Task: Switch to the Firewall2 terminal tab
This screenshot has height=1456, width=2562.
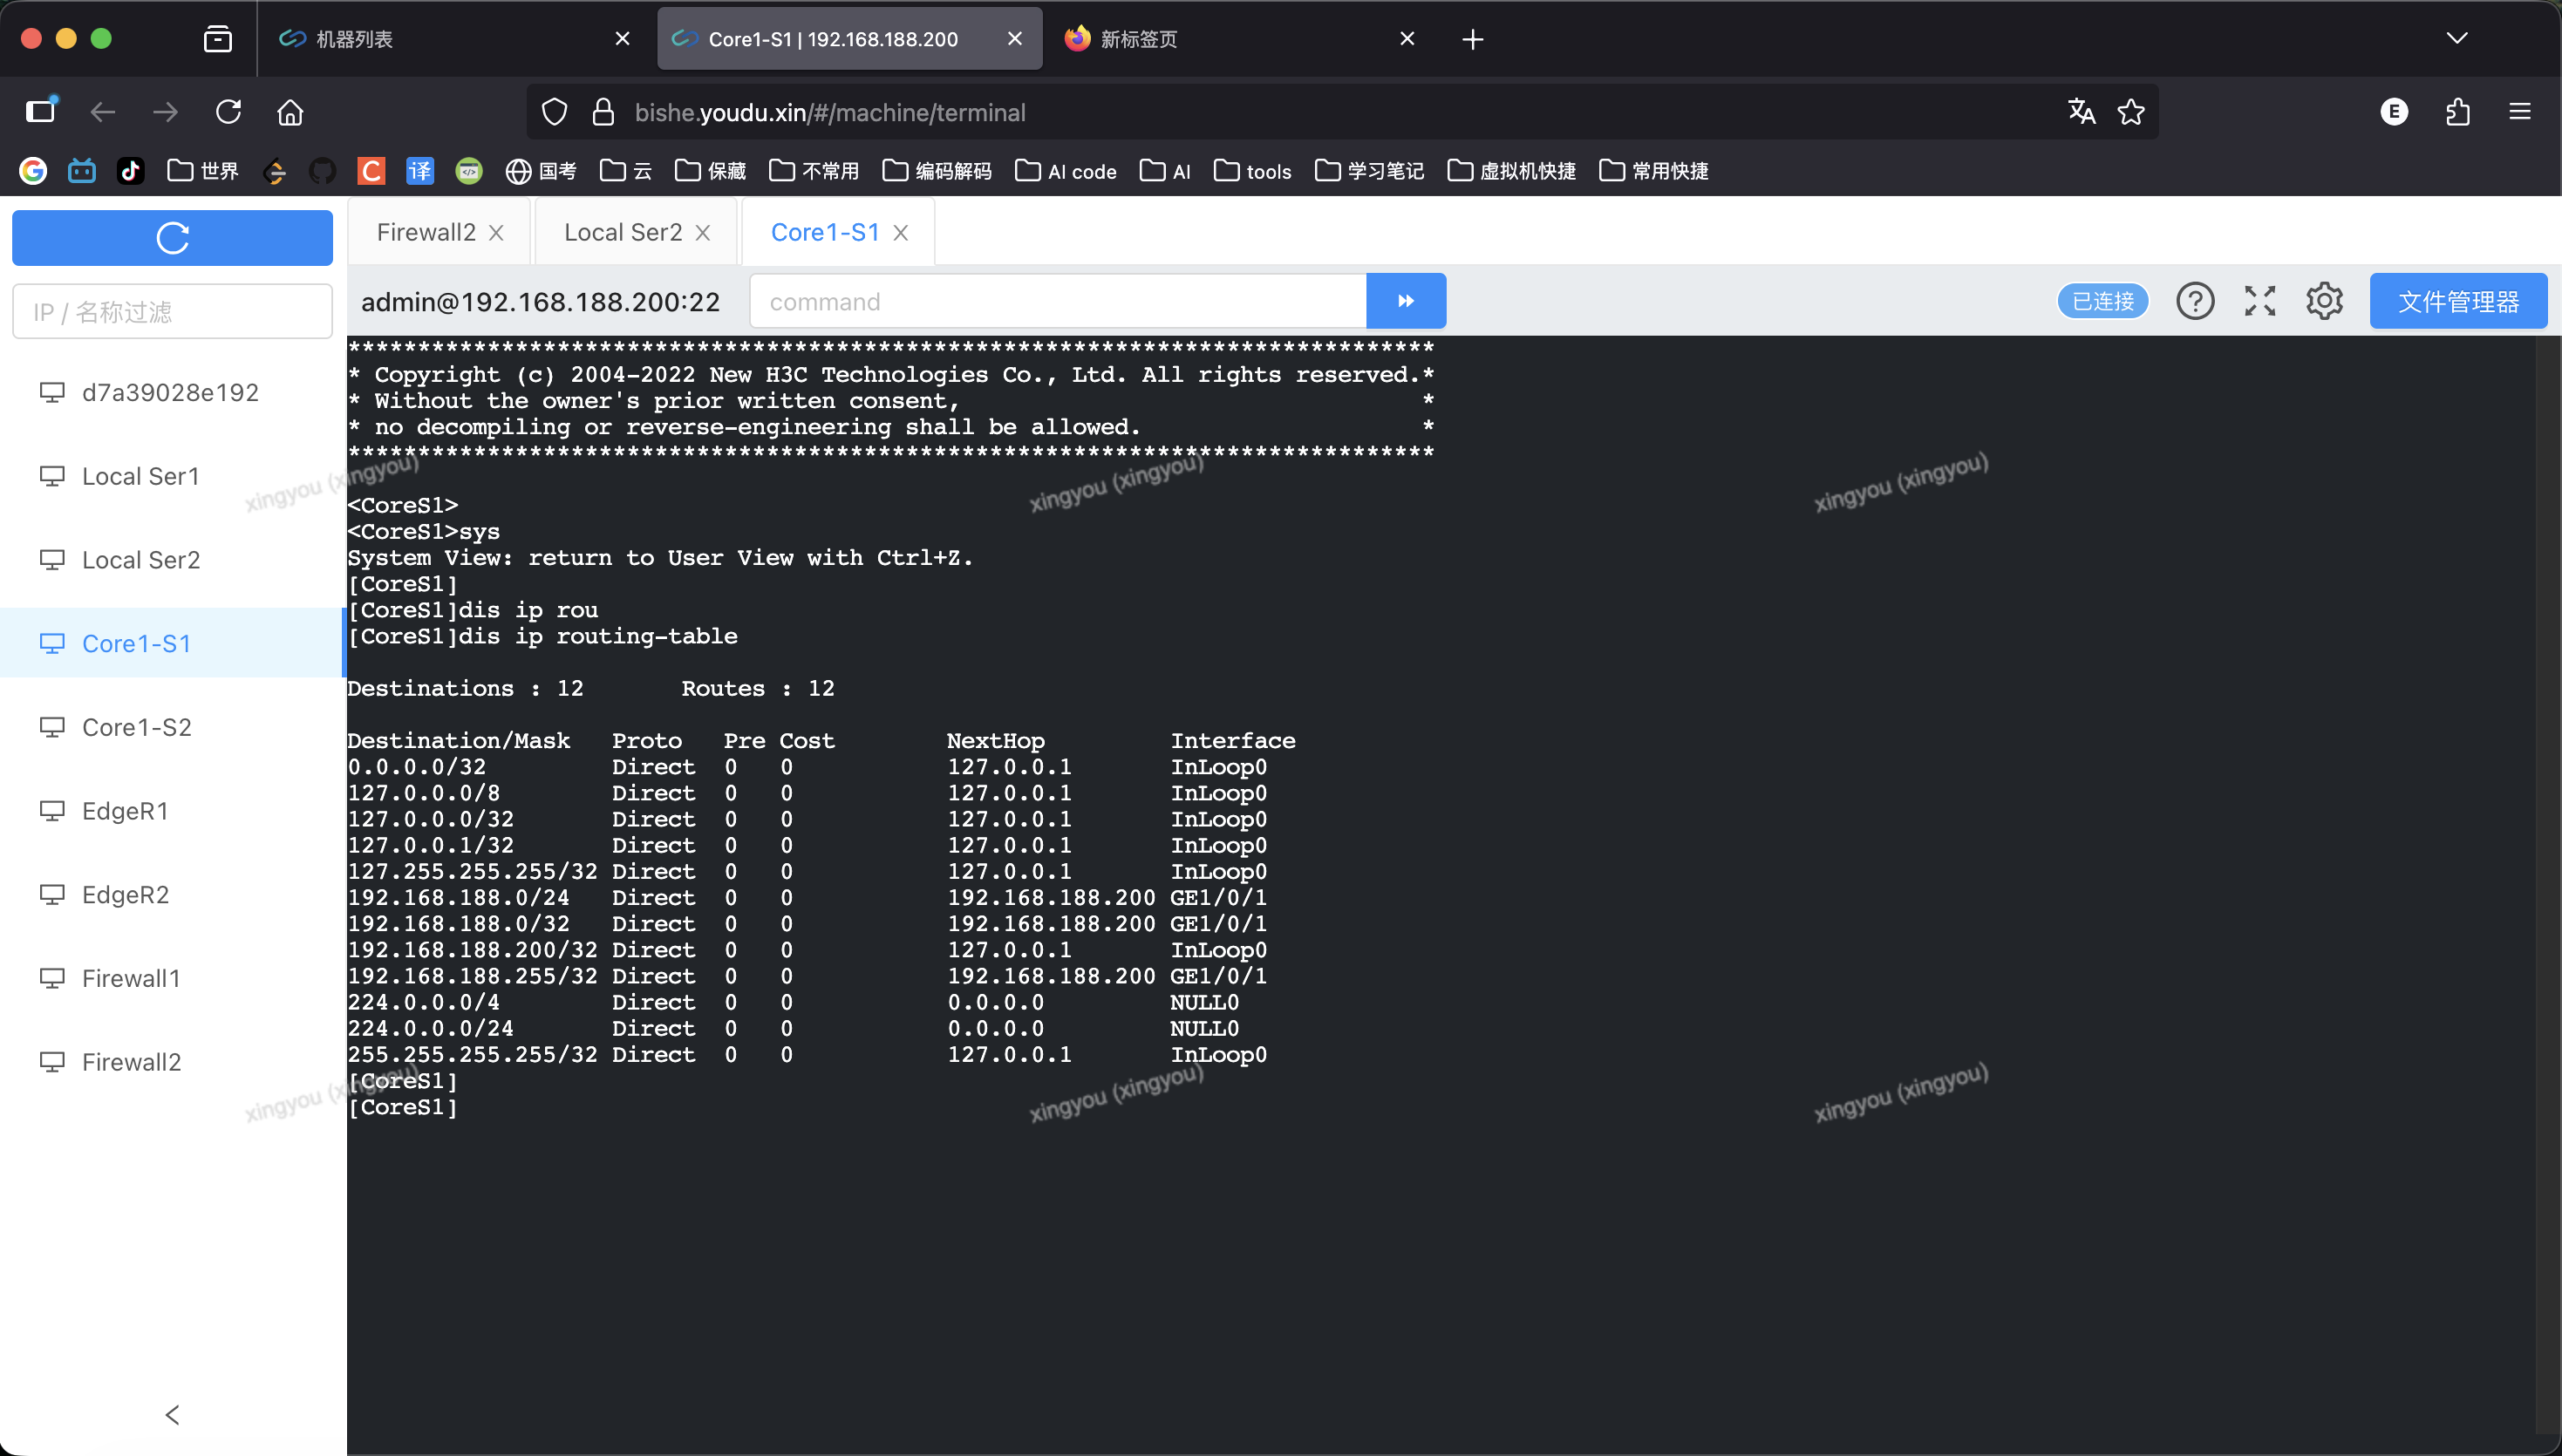Action: (x=426, y=232)
